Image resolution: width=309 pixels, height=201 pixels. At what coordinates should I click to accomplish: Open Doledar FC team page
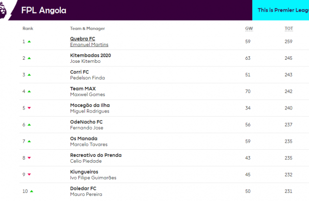click(83, 188)
